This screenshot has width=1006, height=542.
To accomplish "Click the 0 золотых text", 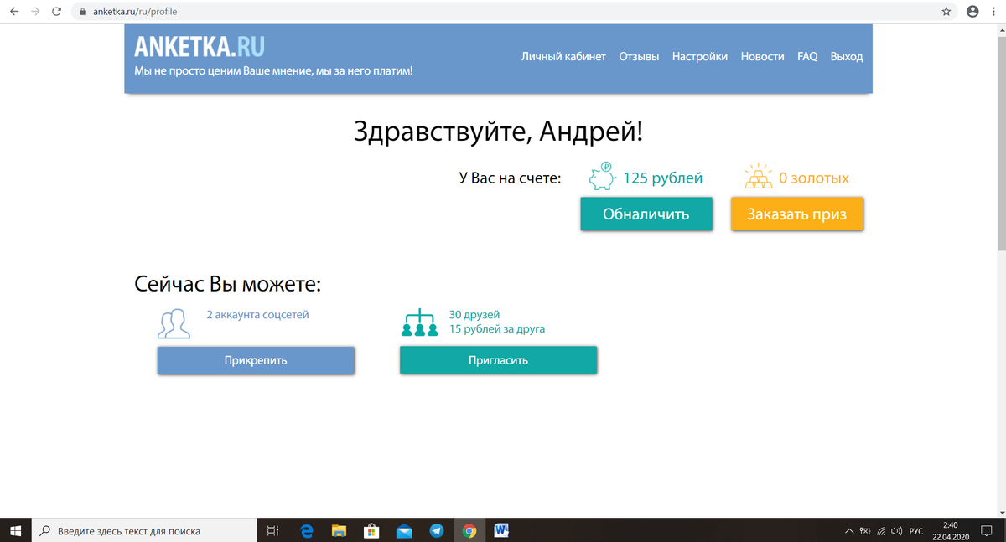I will point(814,178).
